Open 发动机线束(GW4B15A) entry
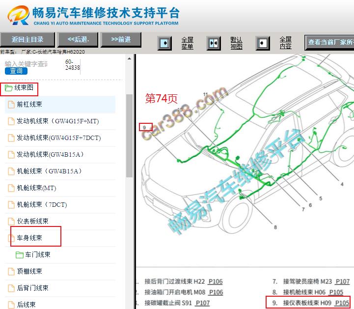Image resolution: width=354 pixels, height=309 pixels. (x=60, y=154)
